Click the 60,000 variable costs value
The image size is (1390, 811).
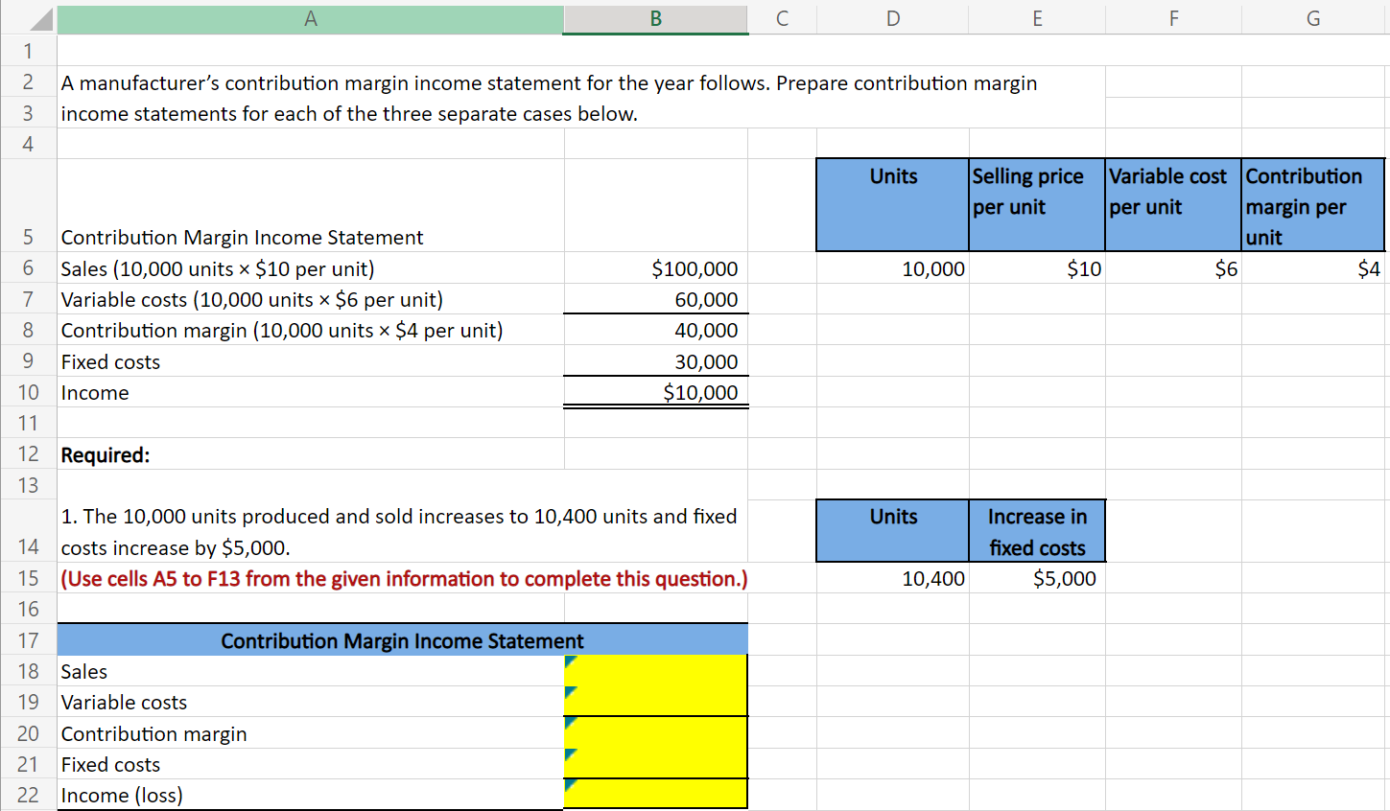coord(656,299)
